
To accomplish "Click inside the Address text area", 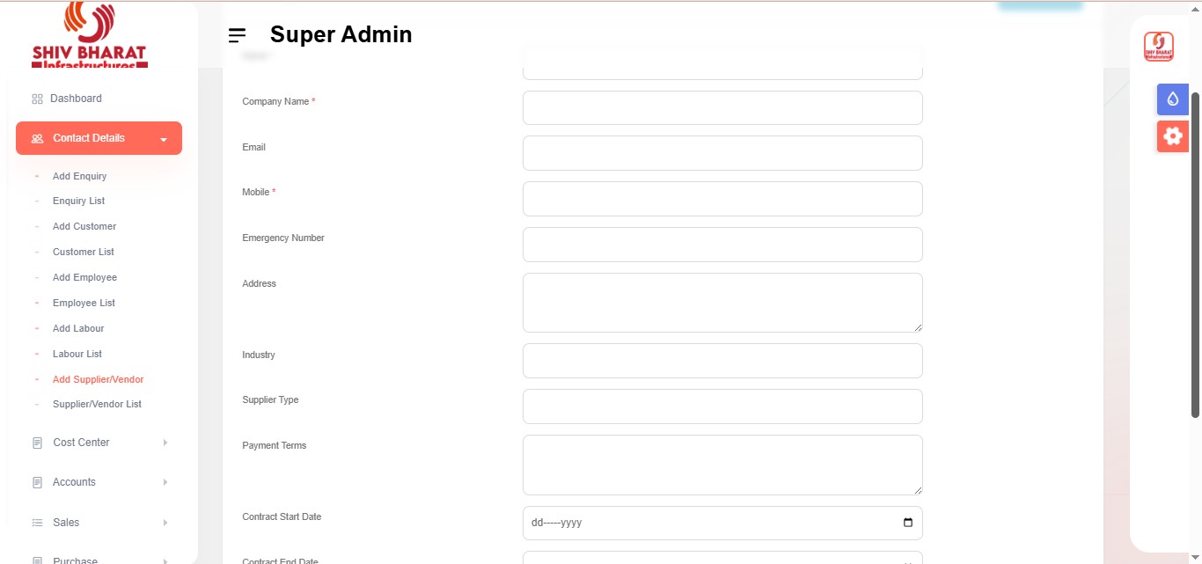I will coord(722,303).
